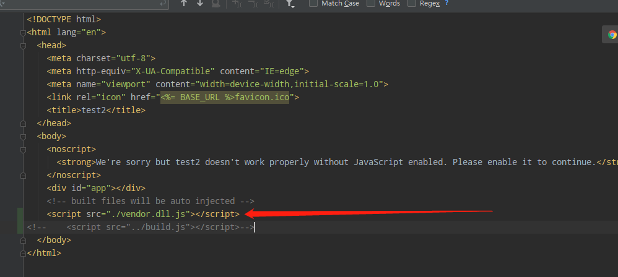Image resolution: width=618 pixels, height=277 pixels.
Task: Collapse the opening noscript tag fold
Action: (24, 150)
